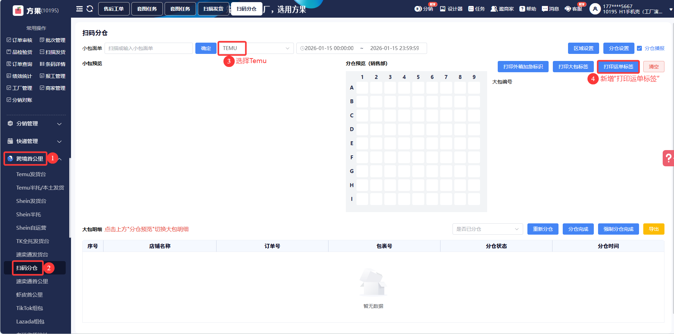Switch to the 扫描发货 tab in the top bar
Viewport: 674px width, 334px height.
point(213,9)
